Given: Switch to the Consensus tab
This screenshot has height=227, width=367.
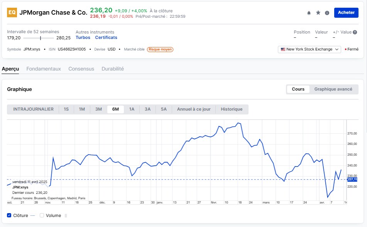Looking at the screenshot, I should tap(81, 69).
